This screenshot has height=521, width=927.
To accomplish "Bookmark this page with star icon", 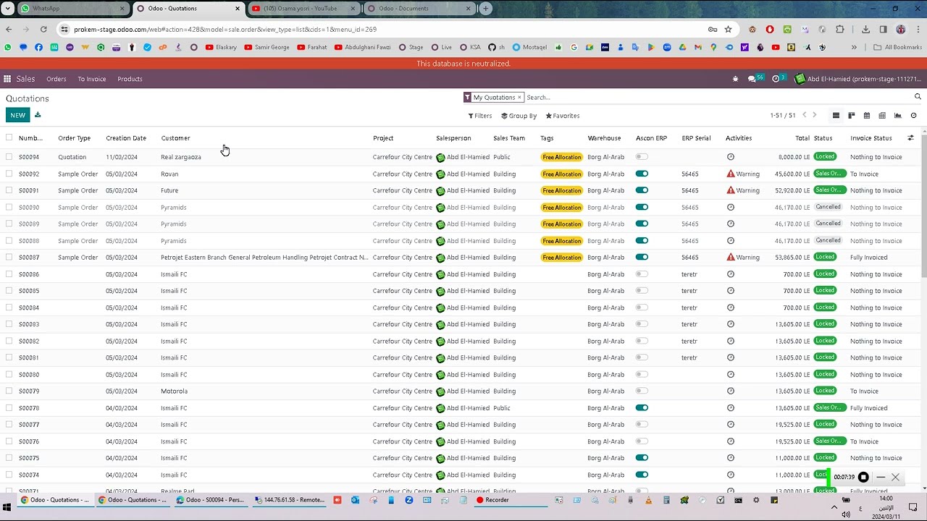I will pos(728,29).
